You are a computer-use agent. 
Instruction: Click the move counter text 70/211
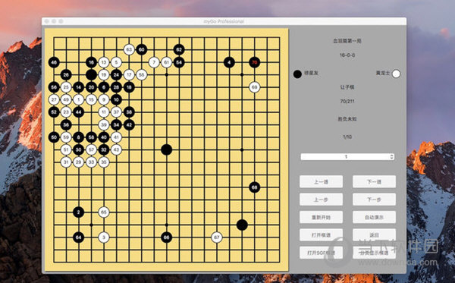tap(347, 101)
